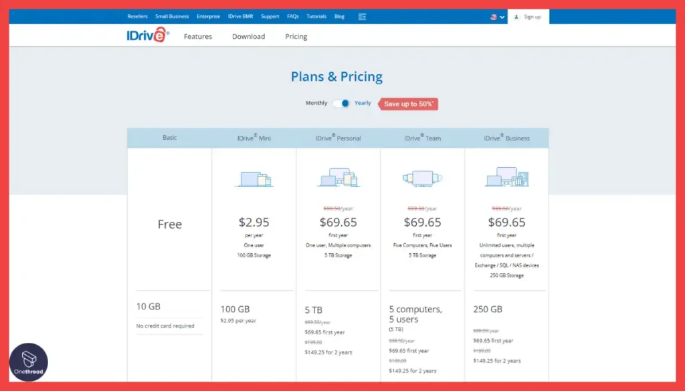Click One user, Multiple computers text

coord(338,245)
